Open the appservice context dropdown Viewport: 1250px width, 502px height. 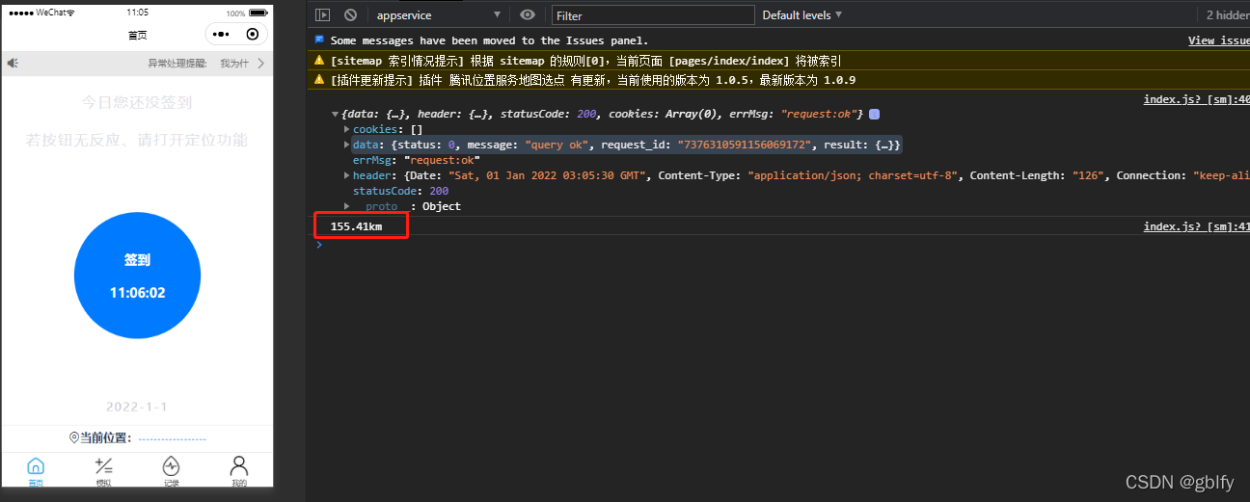[439, 15]
